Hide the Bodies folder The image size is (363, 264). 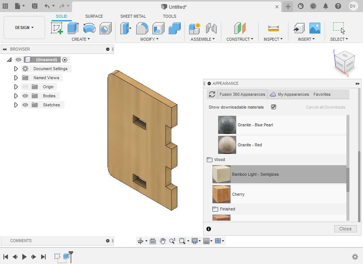[25, 96]
